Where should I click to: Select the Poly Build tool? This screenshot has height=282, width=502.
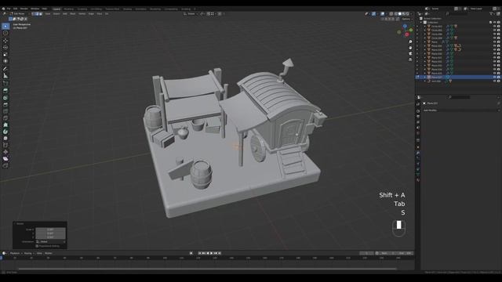click(5, 125)
